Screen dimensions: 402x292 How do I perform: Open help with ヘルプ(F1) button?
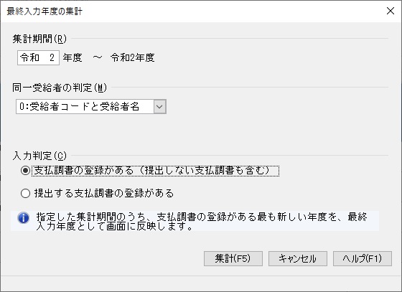(363, 258)
